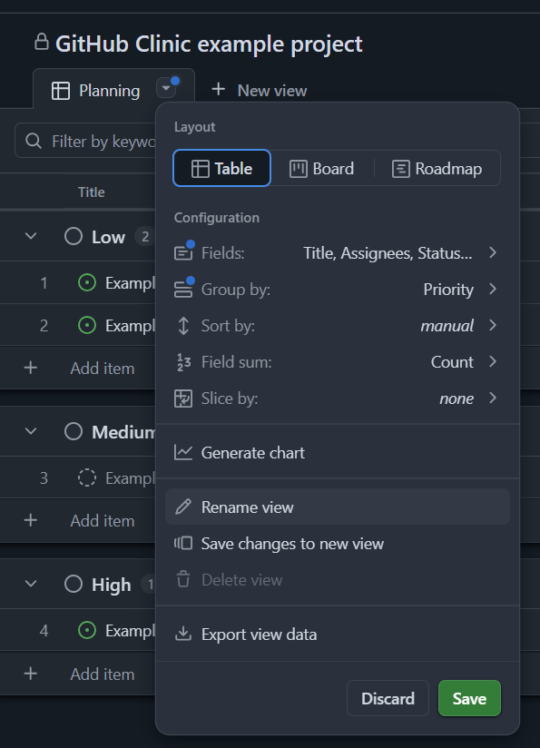This screenshot has height=748, width=540.
Task: Switch layout to Roadmap
Action: 437,168
